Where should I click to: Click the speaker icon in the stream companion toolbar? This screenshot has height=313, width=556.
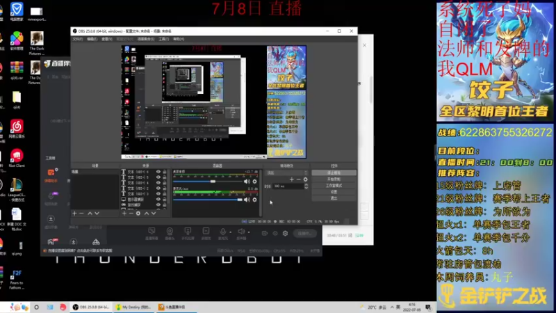click(241, 233)
